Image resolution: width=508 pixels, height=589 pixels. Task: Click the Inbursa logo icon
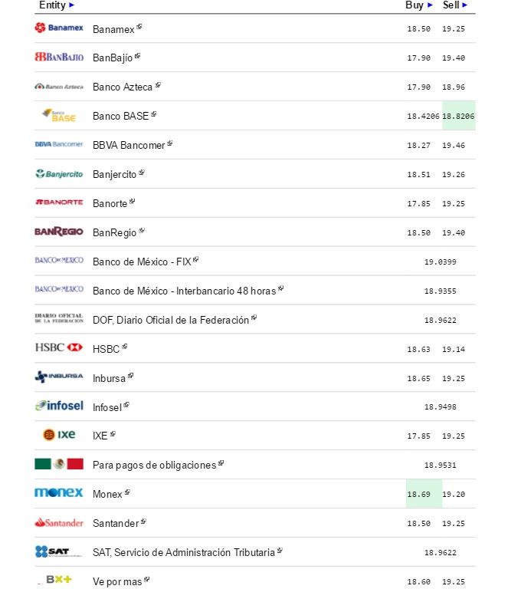pos(59,377)
